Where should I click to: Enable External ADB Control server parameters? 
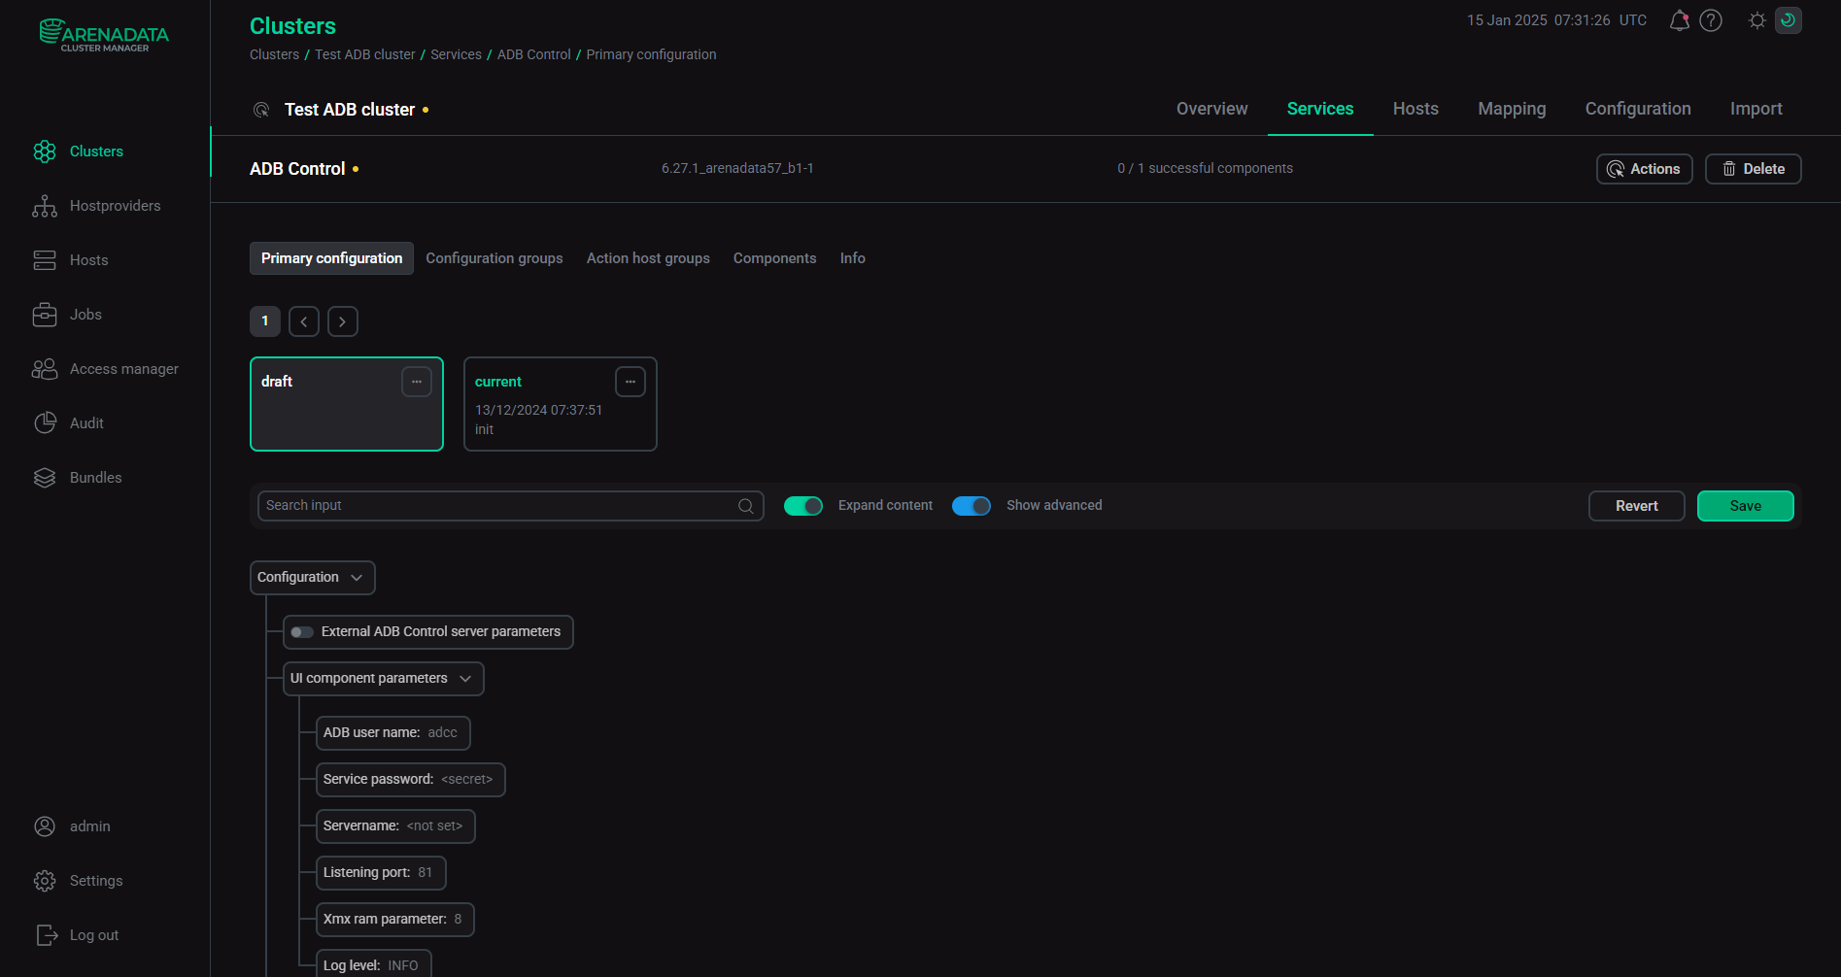302,632
